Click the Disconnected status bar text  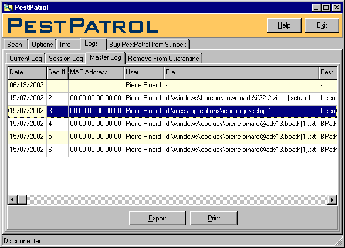tap(23, 241)
